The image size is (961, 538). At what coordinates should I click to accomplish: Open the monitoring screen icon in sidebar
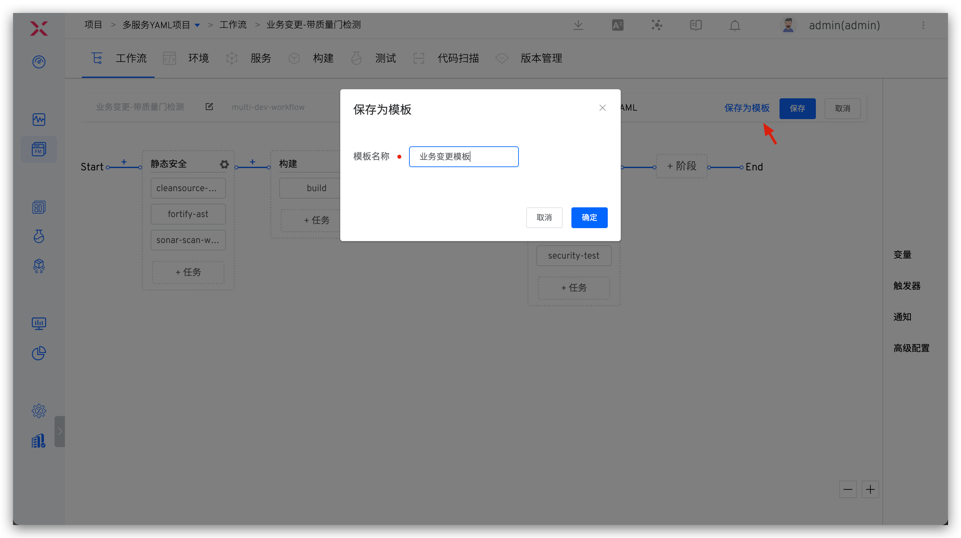pyautogui.click(x=39, y=324)
